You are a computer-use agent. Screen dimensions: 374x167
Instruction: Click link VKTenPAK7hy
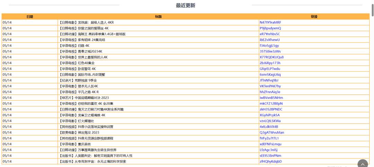tap(270, 86)
